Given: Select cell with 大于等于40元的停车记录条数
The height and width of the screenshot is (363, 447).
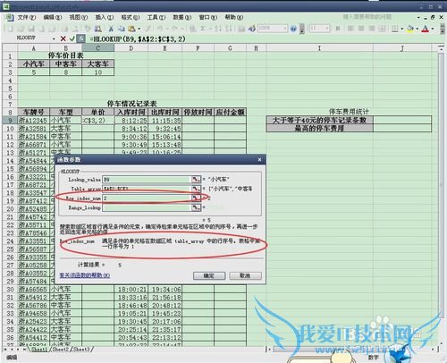Looking at the screenshot, I should pyautogui.click(x=319, y=120).
